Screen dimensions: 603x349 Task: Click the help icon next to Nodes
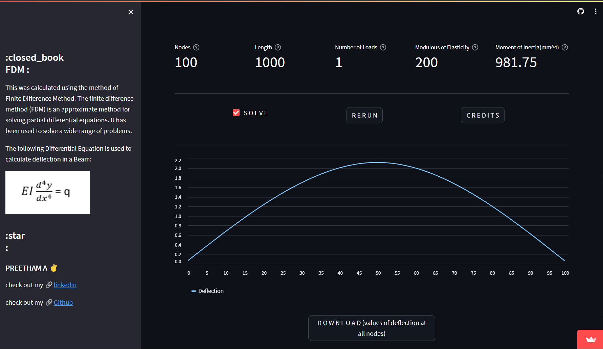[x=196, y=47]
